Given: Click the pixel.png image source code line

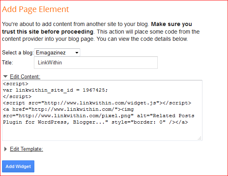Looking at the screenshot, I should (x=99, y=116).
